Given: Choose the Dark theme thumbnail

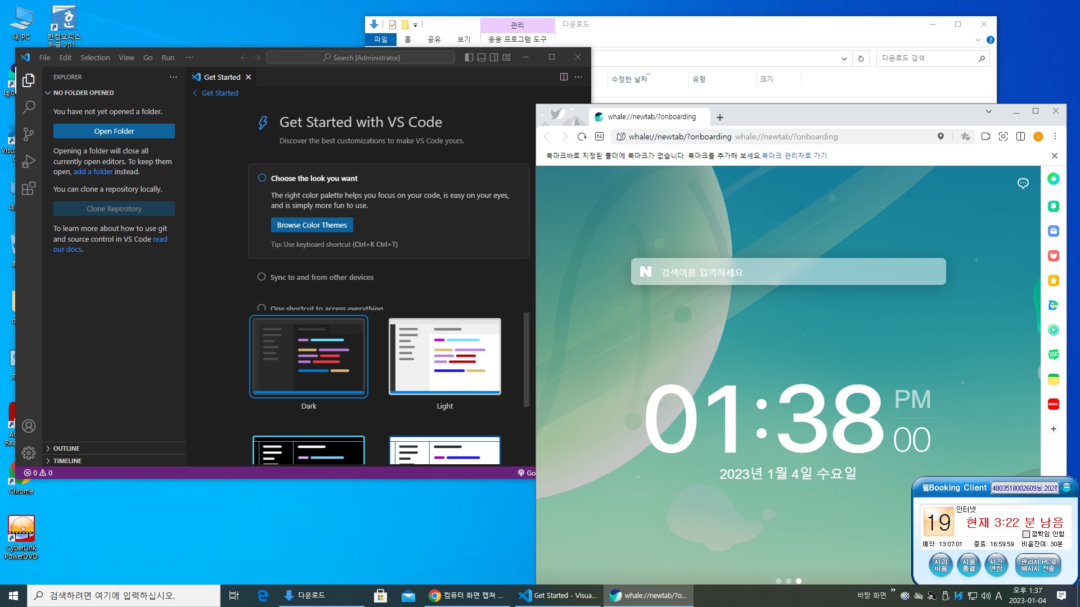Looking at the screenshot, I should [x=309, y=357].
